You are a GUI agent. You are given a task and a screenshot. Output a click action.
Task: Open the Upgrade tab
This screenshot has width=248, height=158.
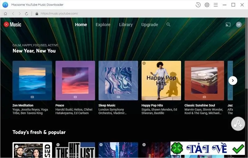[150, 25]
